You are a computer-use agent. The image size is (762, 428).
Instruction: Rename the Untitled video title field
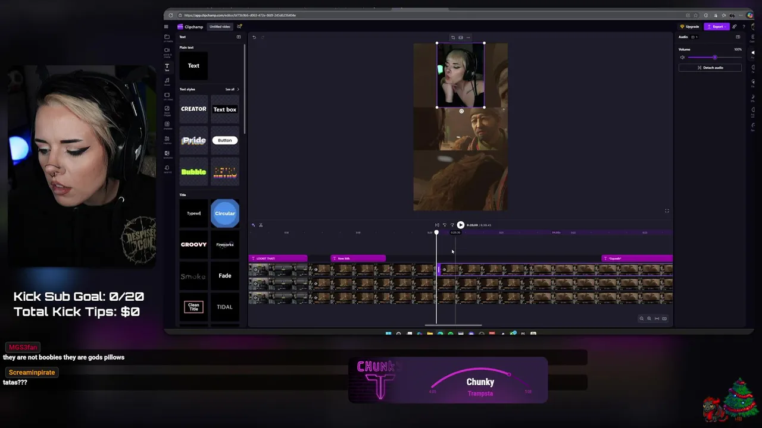point(220,27)
